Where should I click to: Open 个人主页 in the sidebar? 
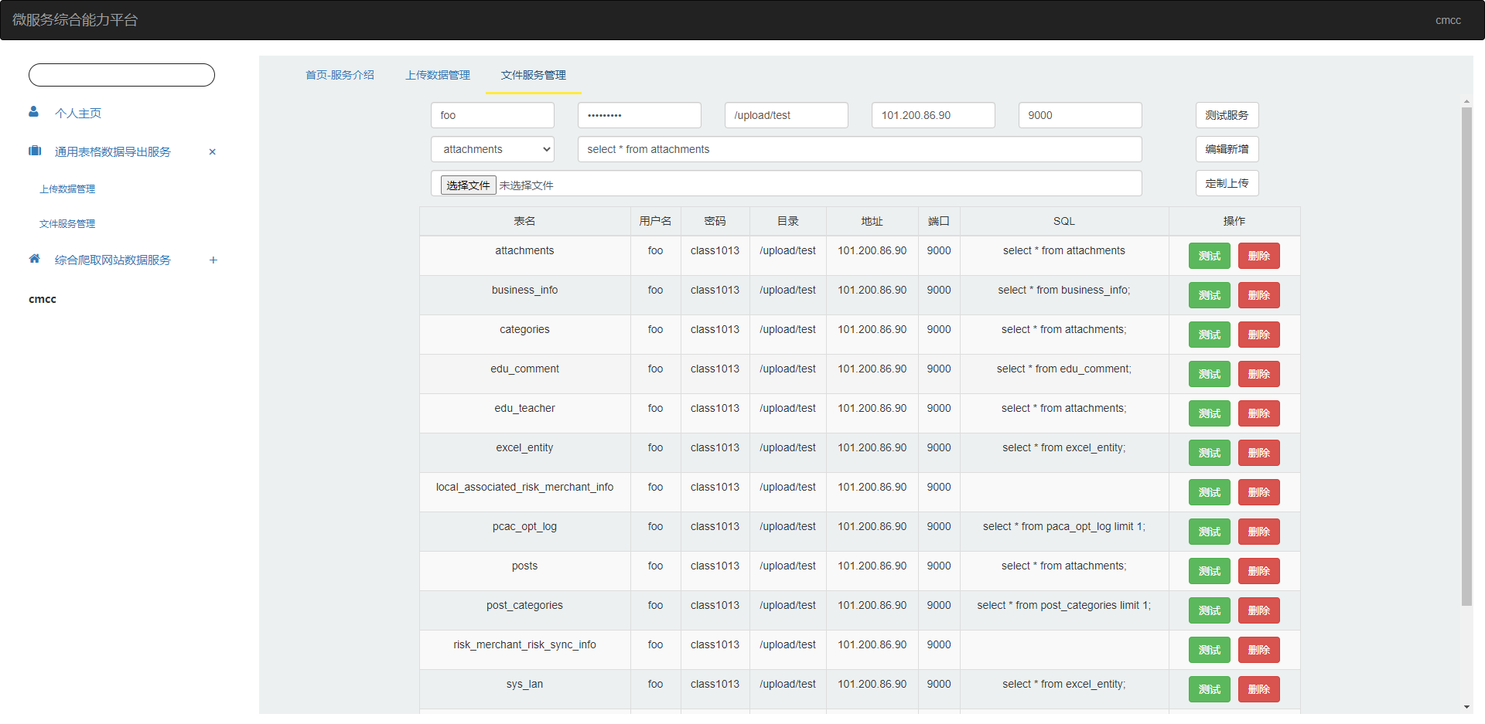(78, 114)
